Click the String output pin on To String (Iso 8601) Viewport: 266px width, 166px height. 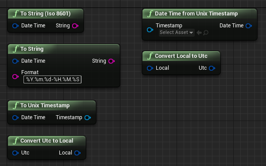pyautogui.click(x=75, y=26)
